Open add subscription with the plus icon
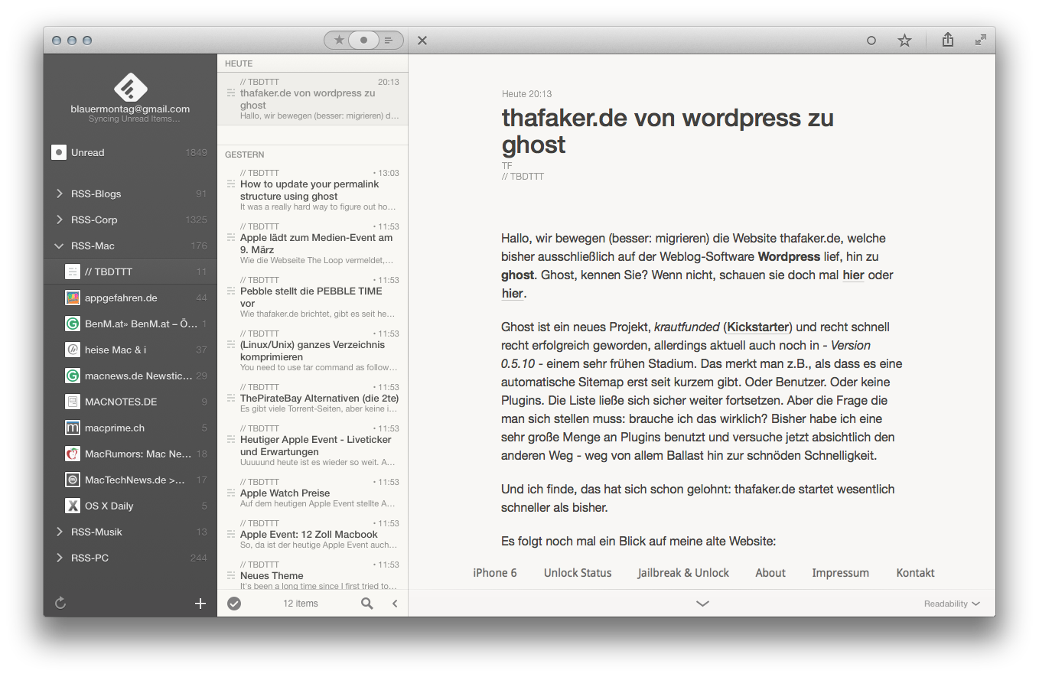Image resolution: width=1039 pixels, height=677 pixels. point(200,603)
